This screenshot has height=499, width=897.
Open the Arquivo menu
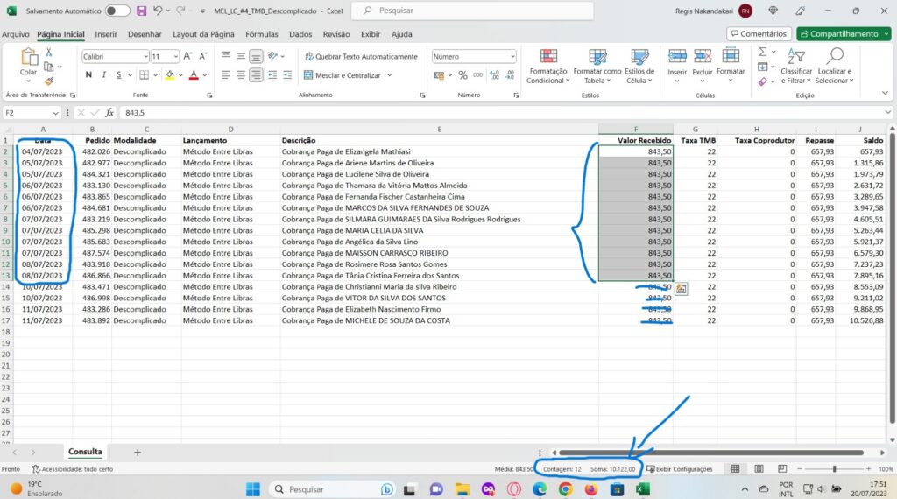tap(16, 34)
